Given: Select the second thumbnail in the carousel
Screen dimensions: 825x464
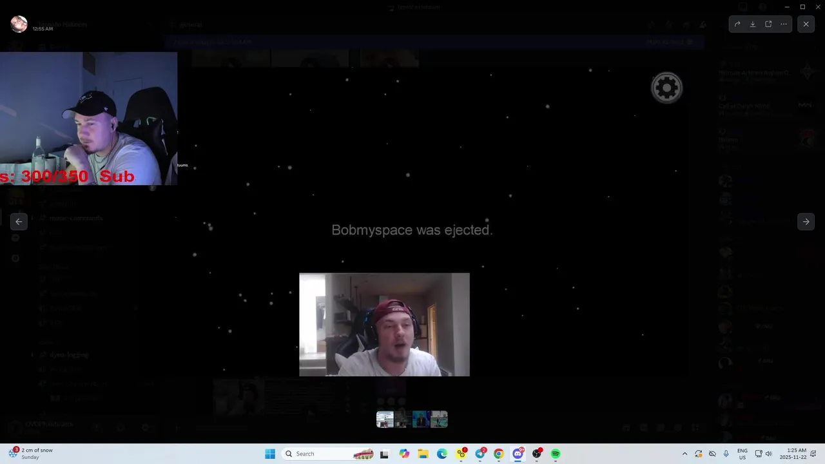Looking at the screenshot, I should [x=403, y=420].
